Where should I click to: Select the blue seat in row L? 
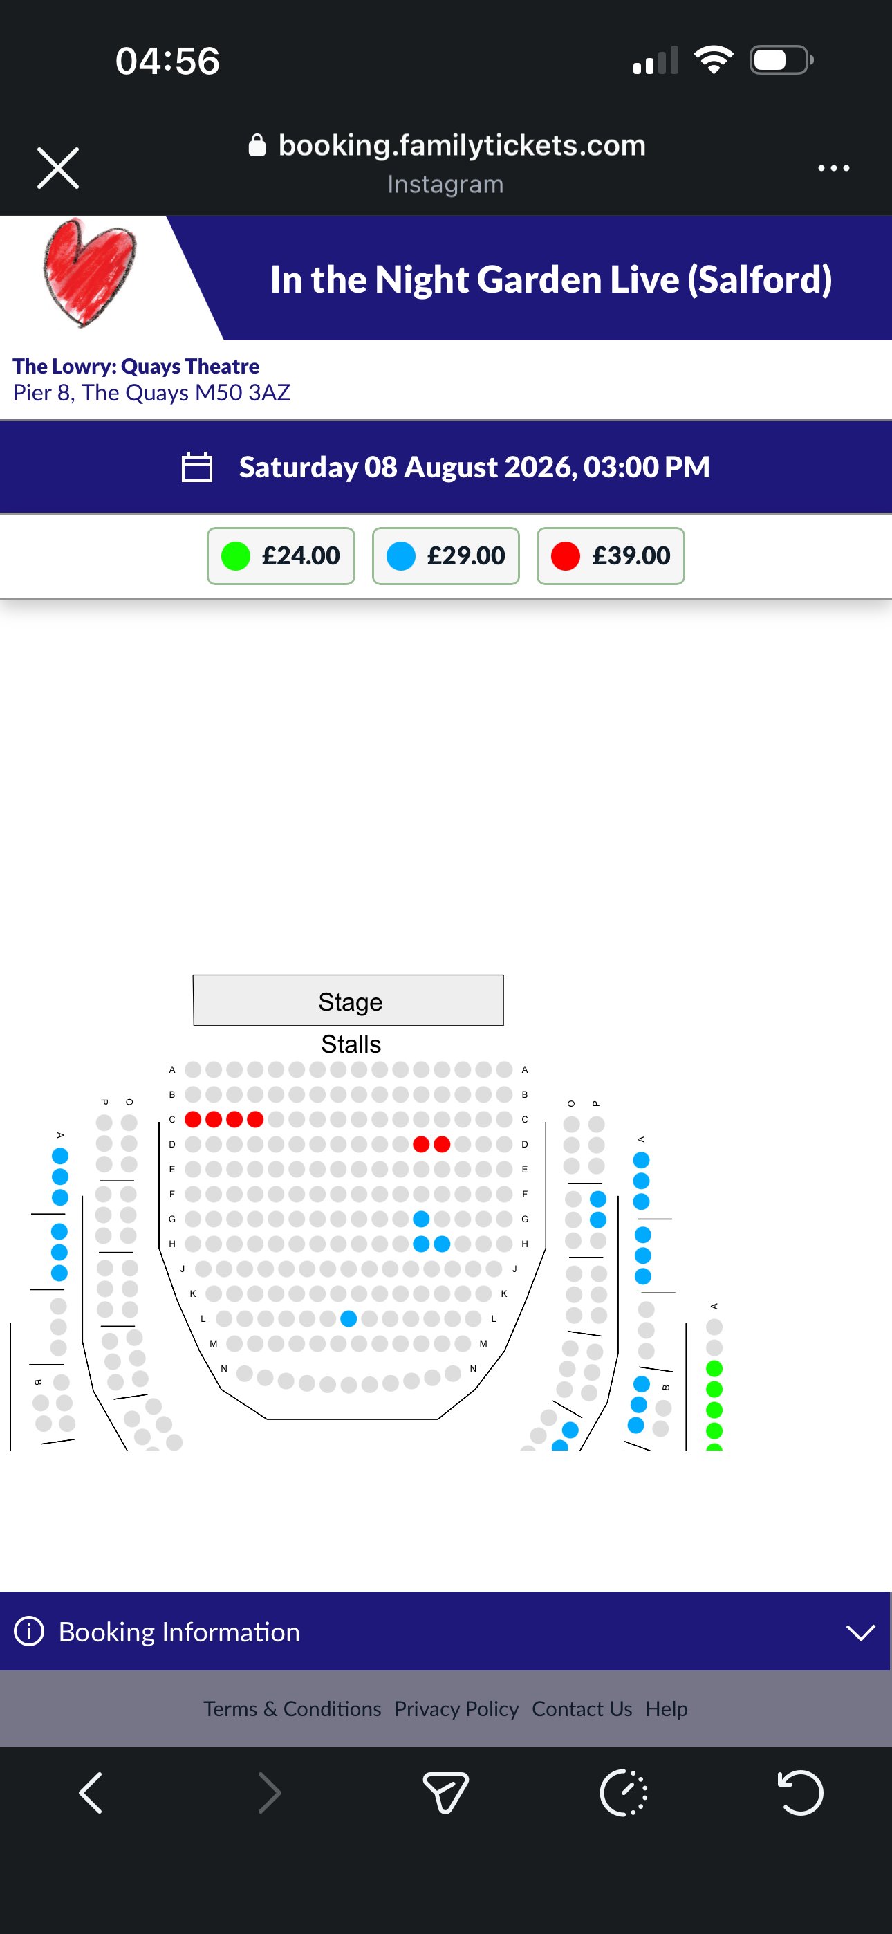[349, 1318]
